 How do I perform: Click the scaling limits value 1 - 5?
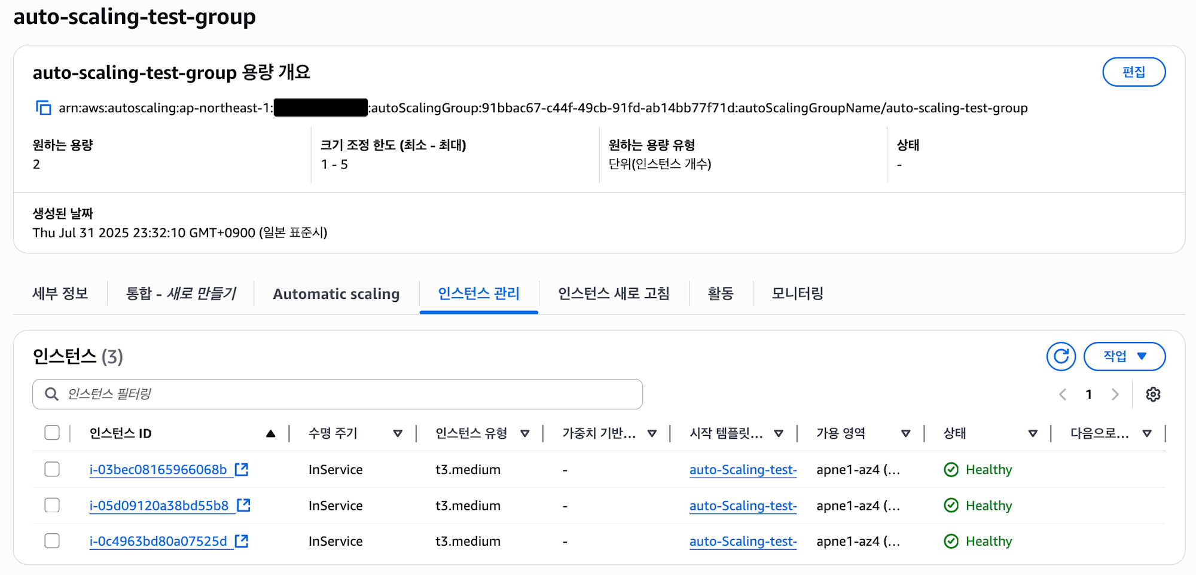[x=334, y=164]
